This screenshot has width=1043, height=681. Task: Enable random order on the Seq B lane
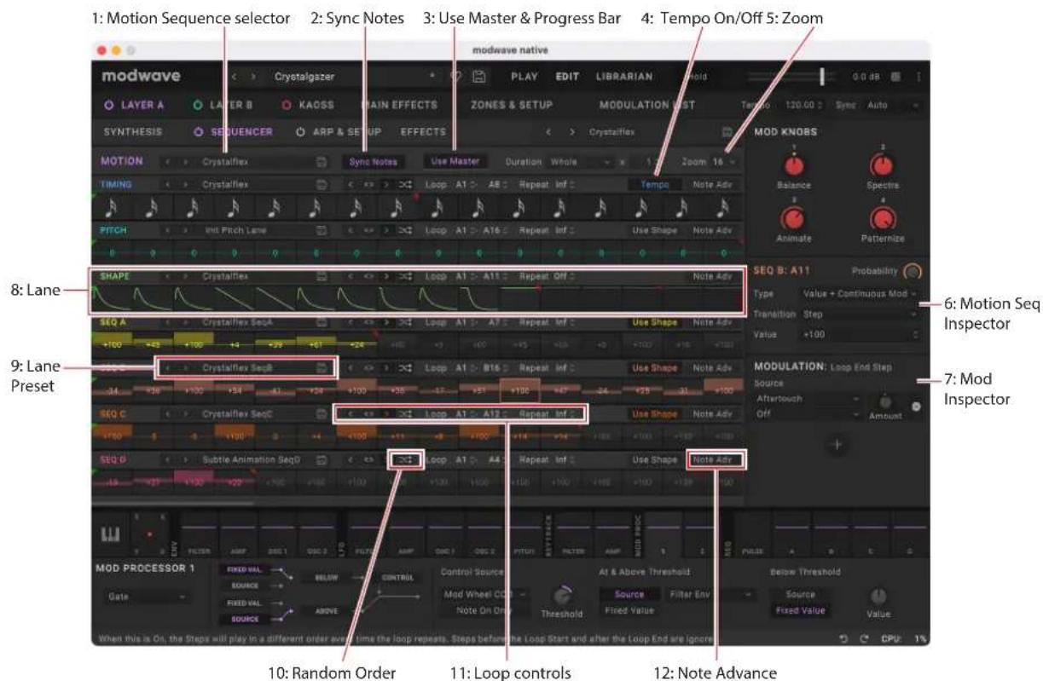pyautogui.click(x=404, y=368)
